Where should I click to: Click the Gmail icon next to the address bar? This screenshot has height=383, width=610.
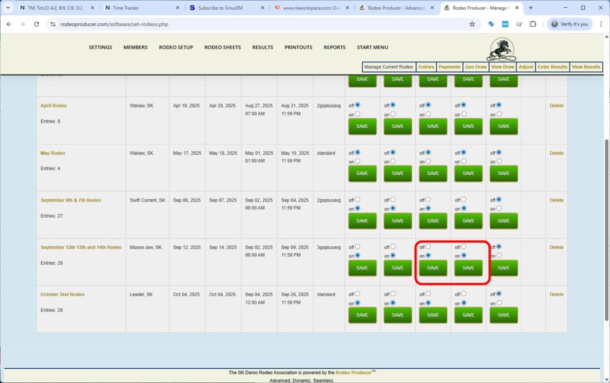click(506, 24)
